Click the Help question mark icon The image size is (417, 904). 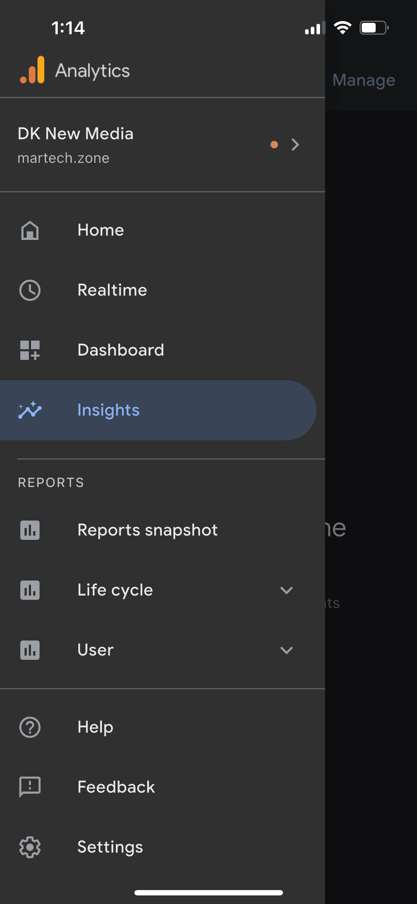tap(30, 727)
